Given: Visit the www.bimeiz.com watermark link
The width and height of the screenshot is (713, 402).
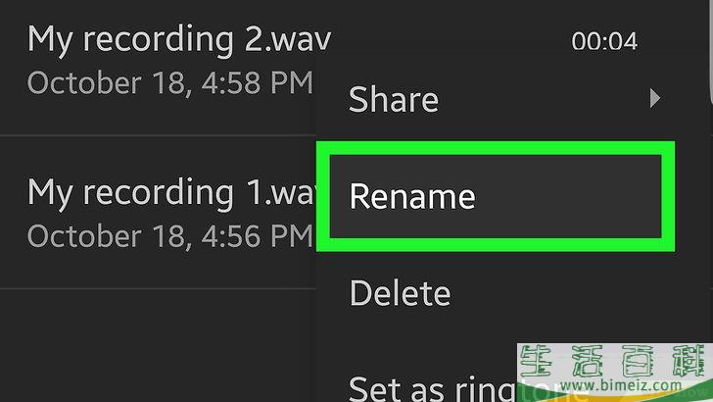Looking at the screenshot, I should 621,385.
